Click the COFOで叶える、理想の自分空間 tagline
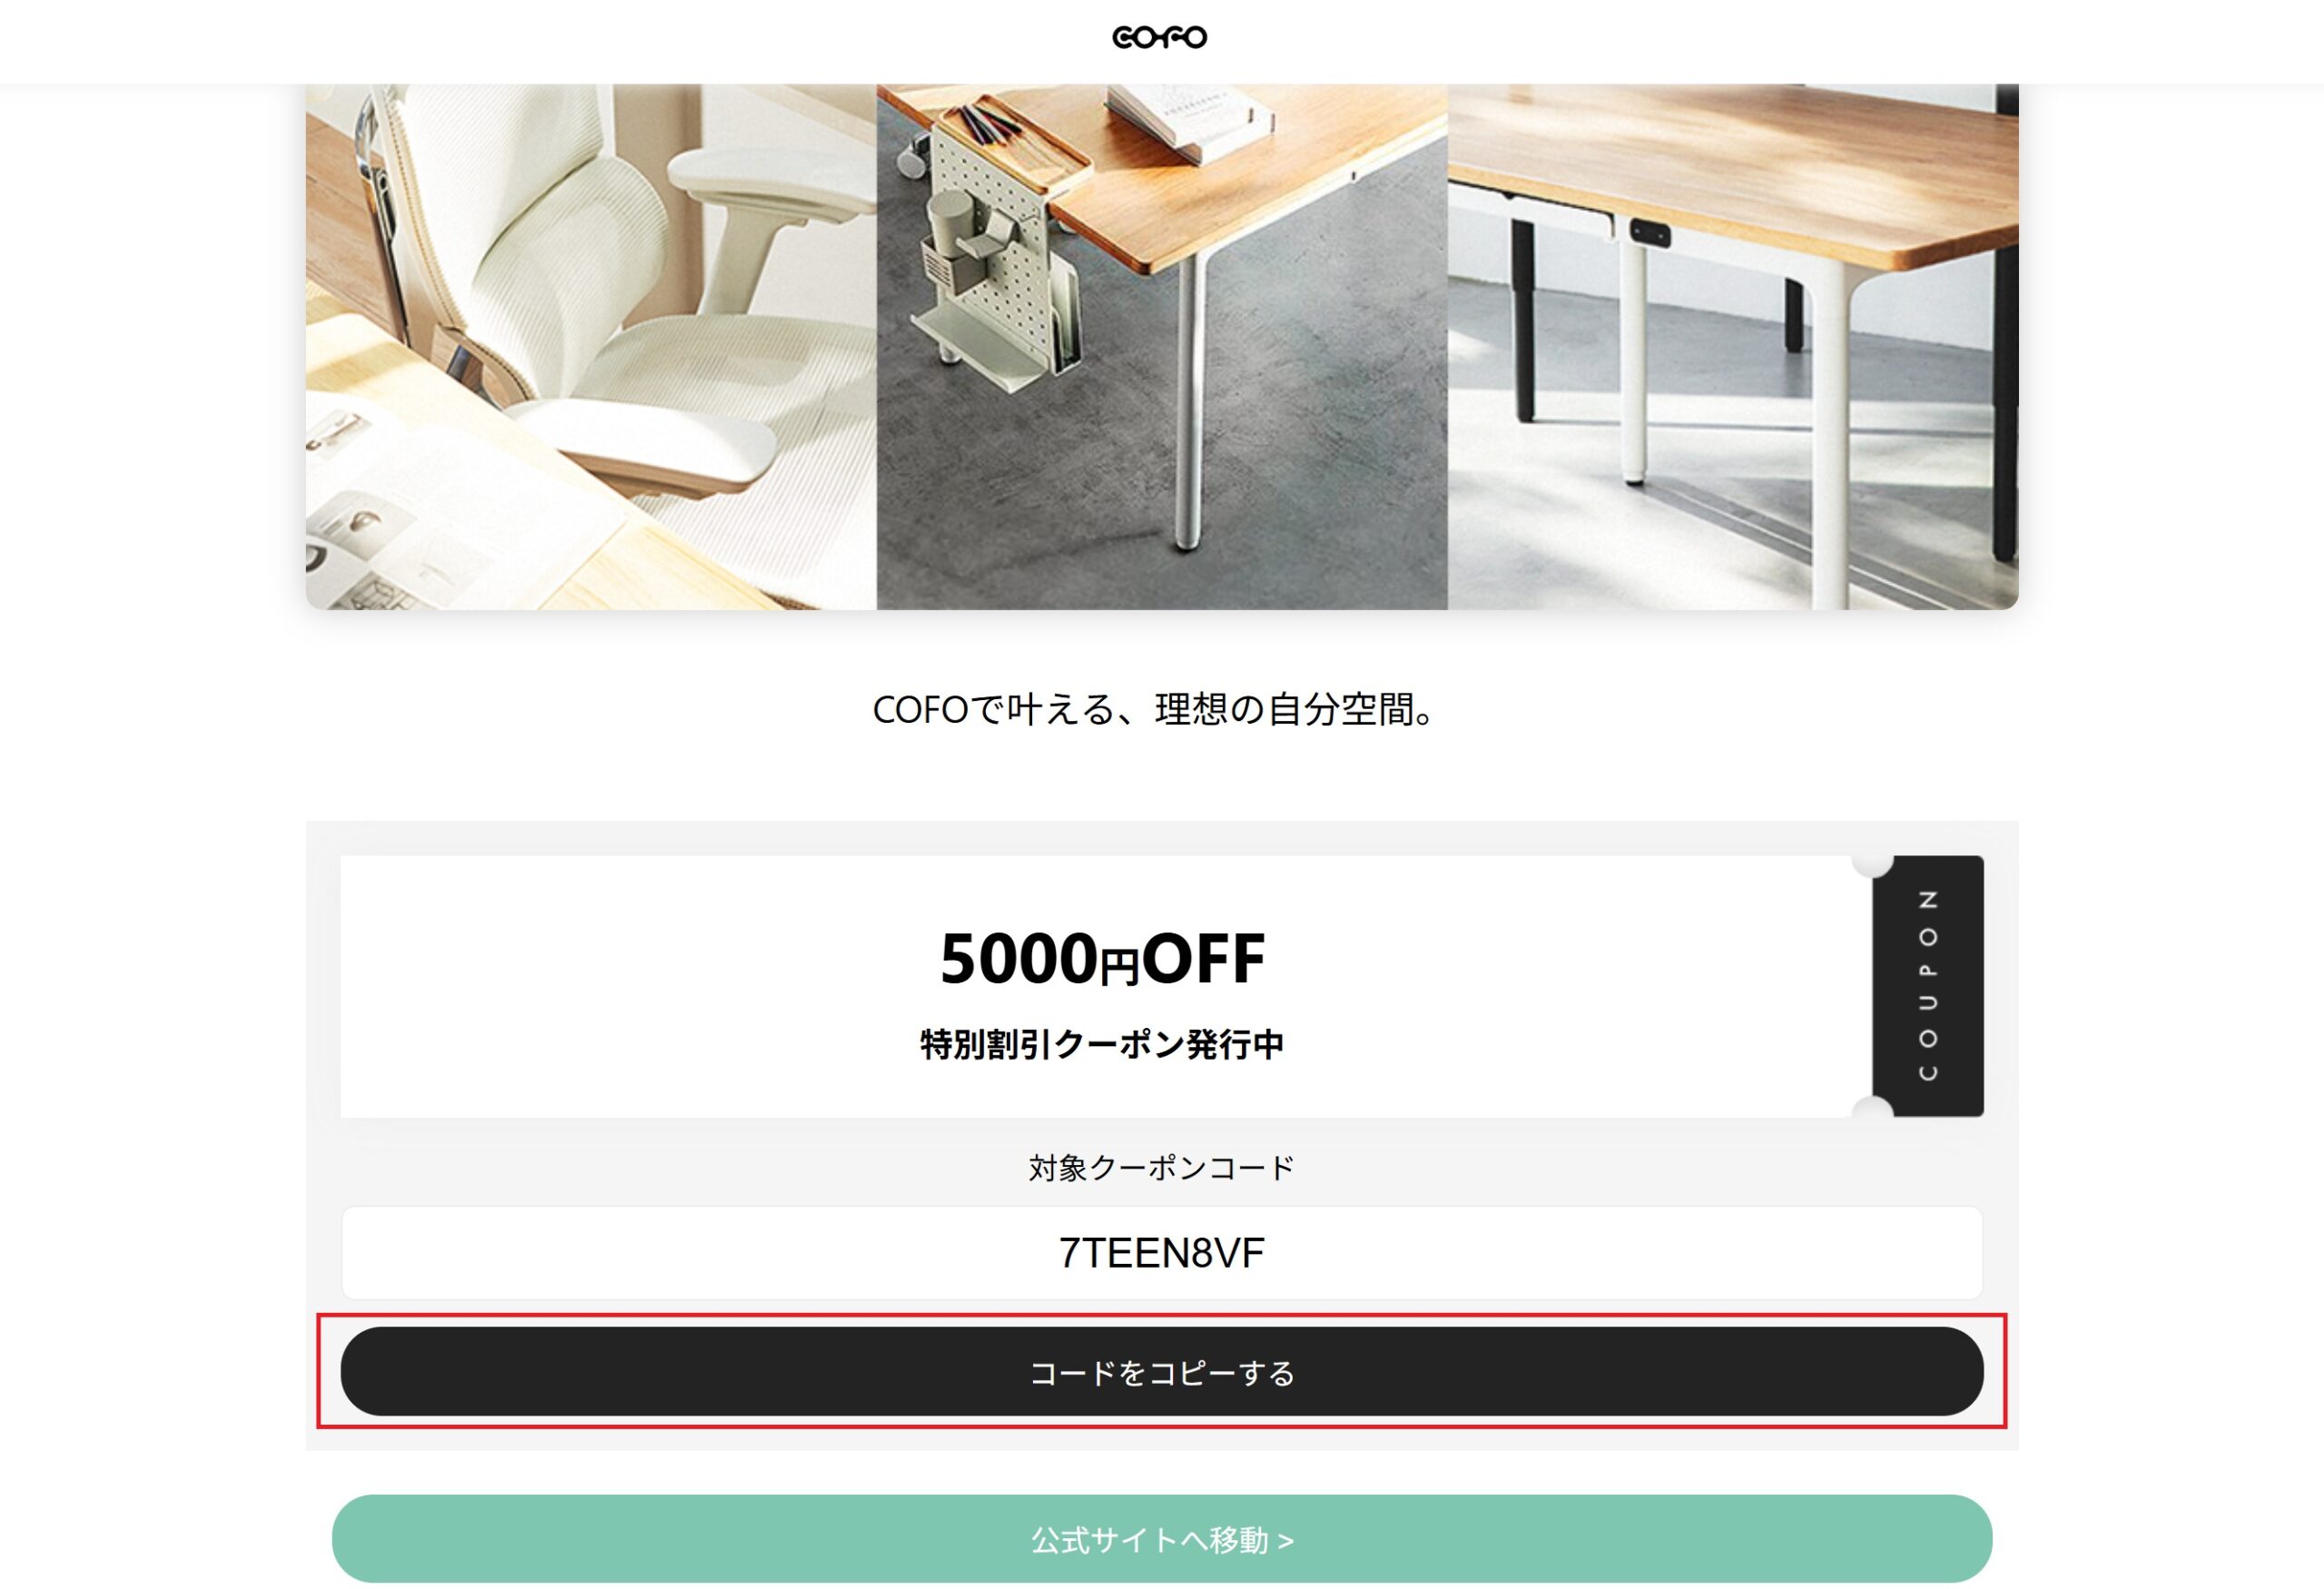The height and width of the screenshot is (1589, 2324). tap(1156, 709)
